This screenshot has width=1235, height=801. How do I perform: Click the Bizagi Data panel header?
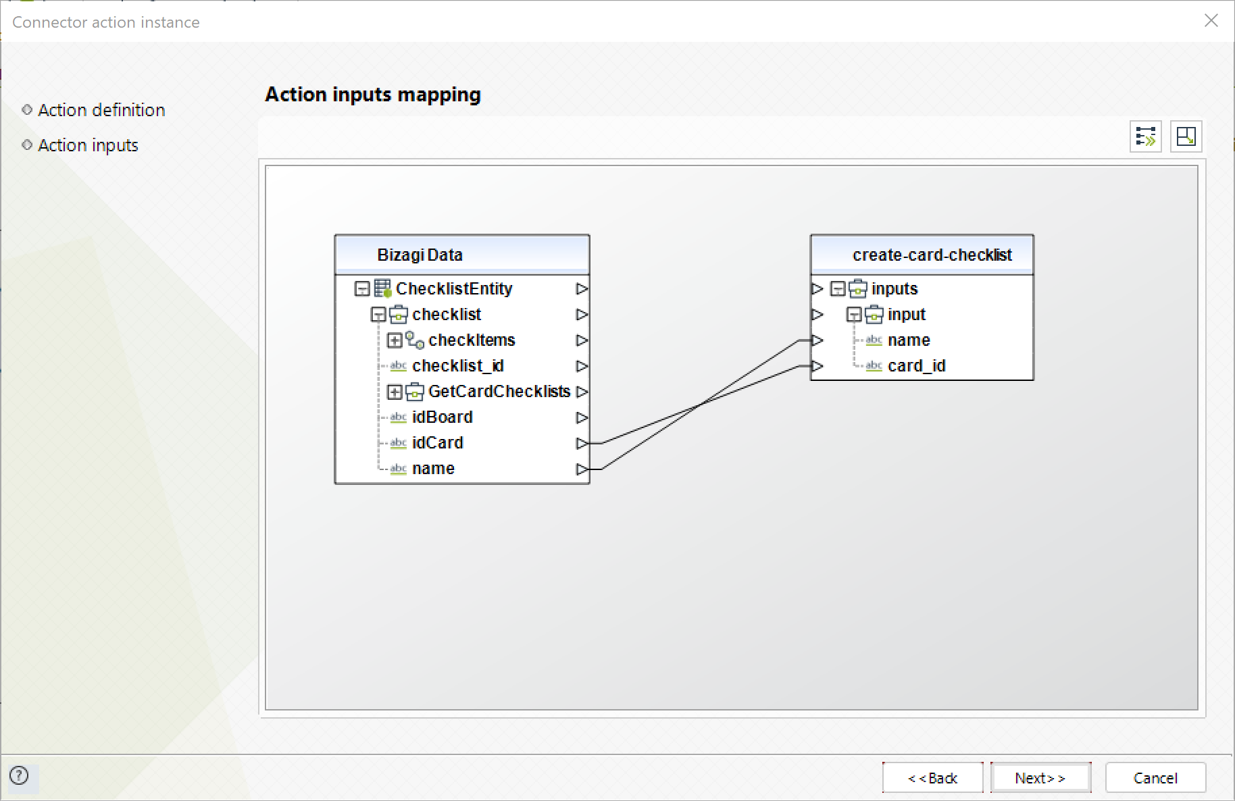tap(462, 255)
